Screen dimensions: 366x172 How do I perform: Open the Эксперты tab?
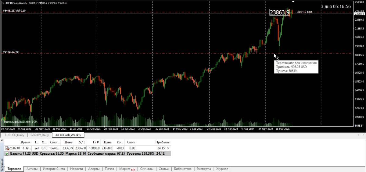(x=203, y=169)
